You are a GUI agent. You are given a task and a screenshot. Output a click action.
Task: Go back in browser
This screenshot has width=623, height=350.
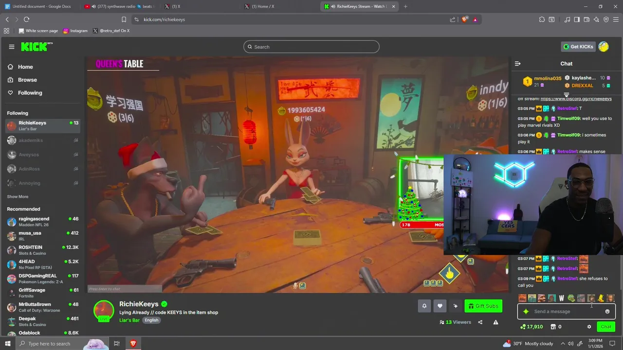[x=7, y=19]
